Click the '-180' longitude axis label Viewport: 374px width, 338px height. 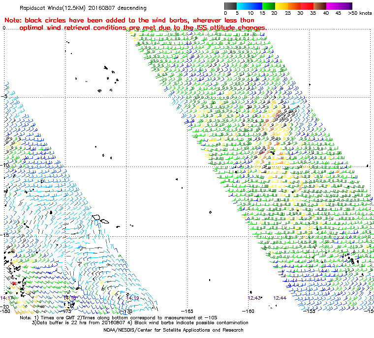[x=5, y=311]
